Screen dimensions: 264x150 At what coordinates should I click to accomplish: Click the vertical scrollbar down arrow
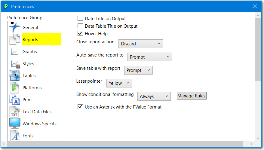coord(258,138)
